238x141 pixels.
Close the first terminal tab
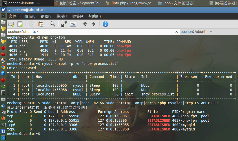click(x=177, y=32)
